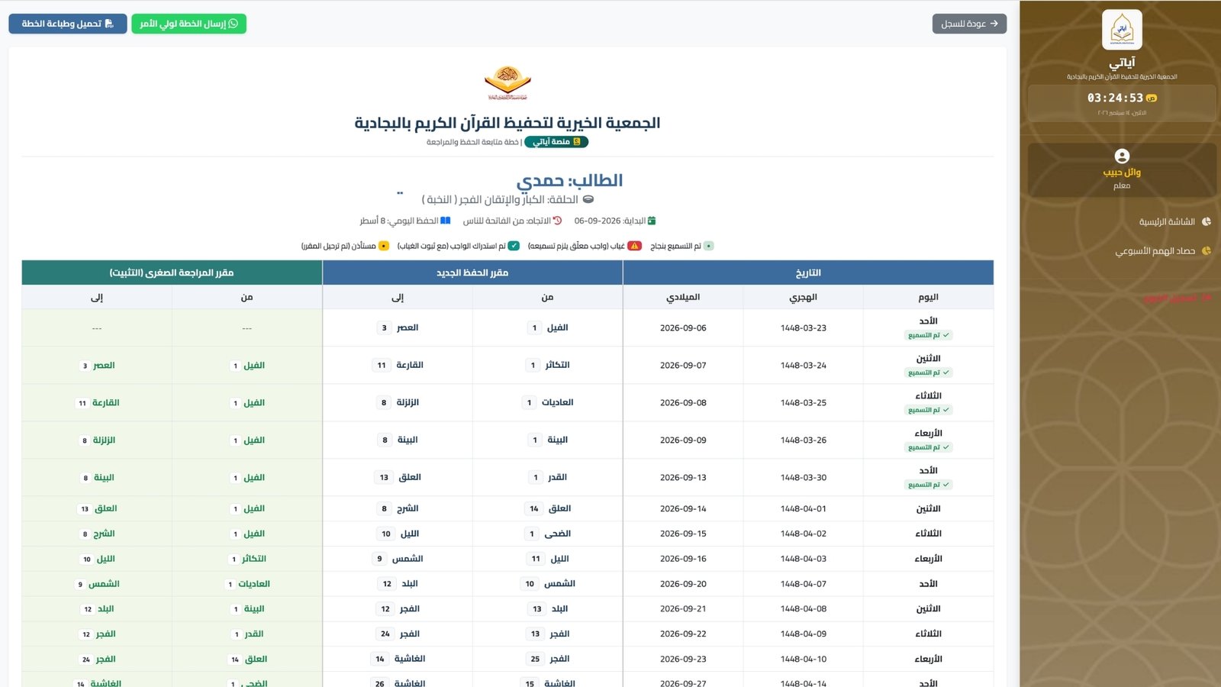The height and width of the screenshot is (687, 1221).
Task: Click the pie icon beside الشاشة الرئيسية
Action: [x=1207, y=221]
